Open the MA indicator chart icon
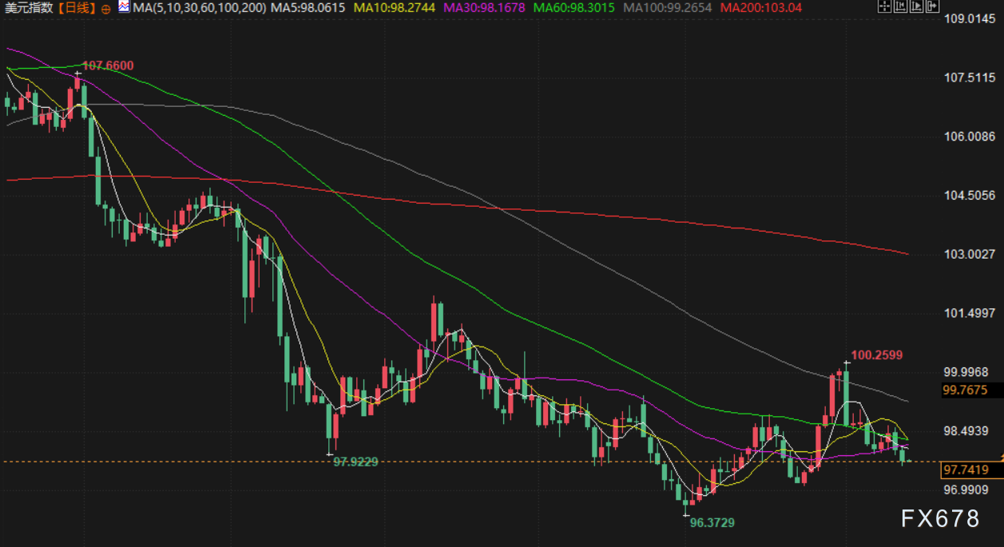 tap(124, 7)
